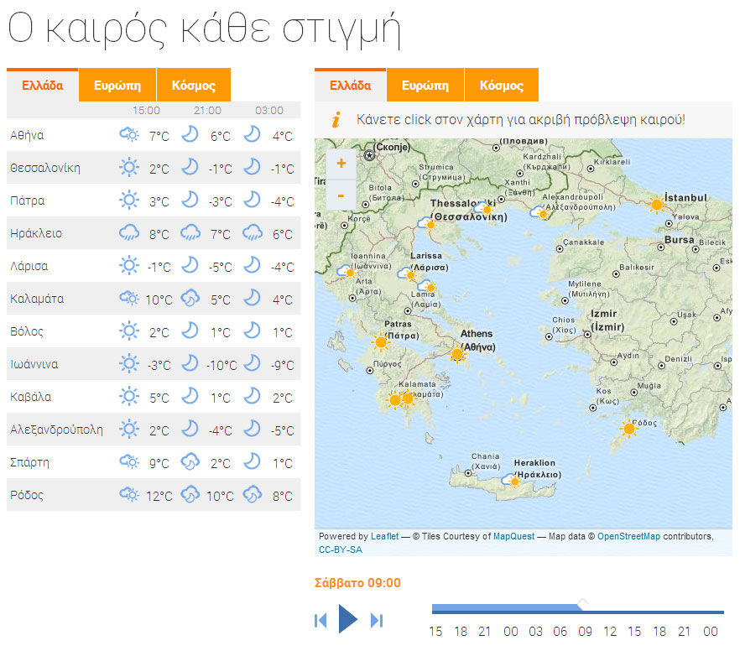This screenshot has width=740, height=651.
Task: Click the sun icon near İstanbul on map
Action: [x=655, y=204]
